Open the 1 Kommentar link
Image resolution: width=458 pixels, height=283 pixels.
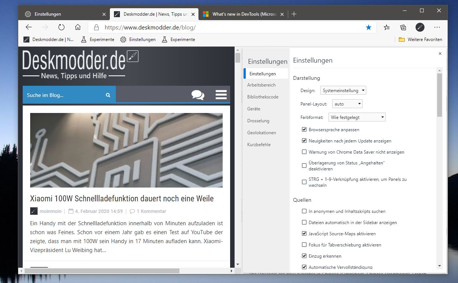click(148, 211)
